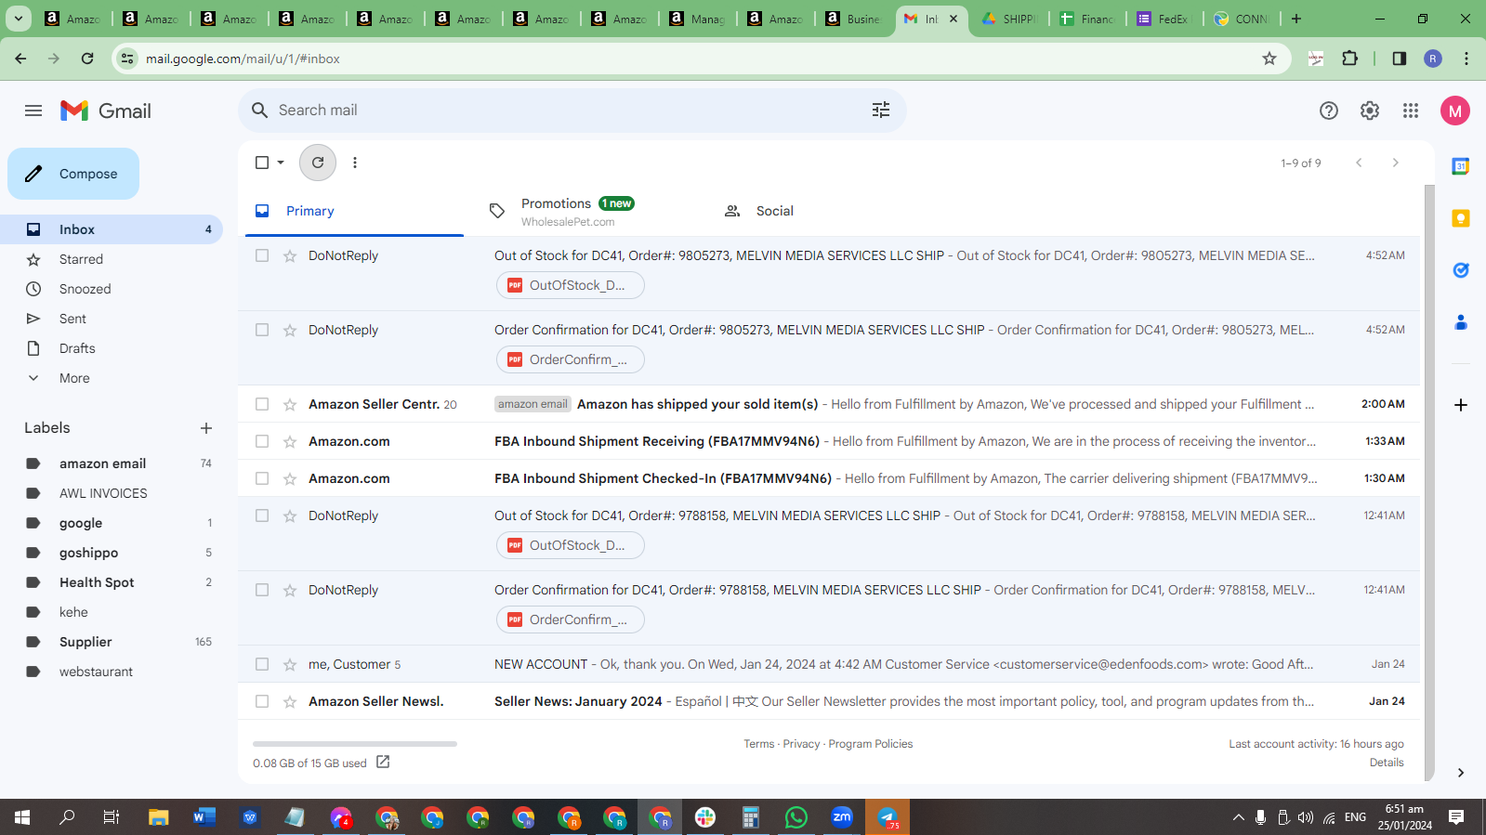1486x835 pixels.
Task: Open the SHIPPI browser tab
Action: point(1008,19)
